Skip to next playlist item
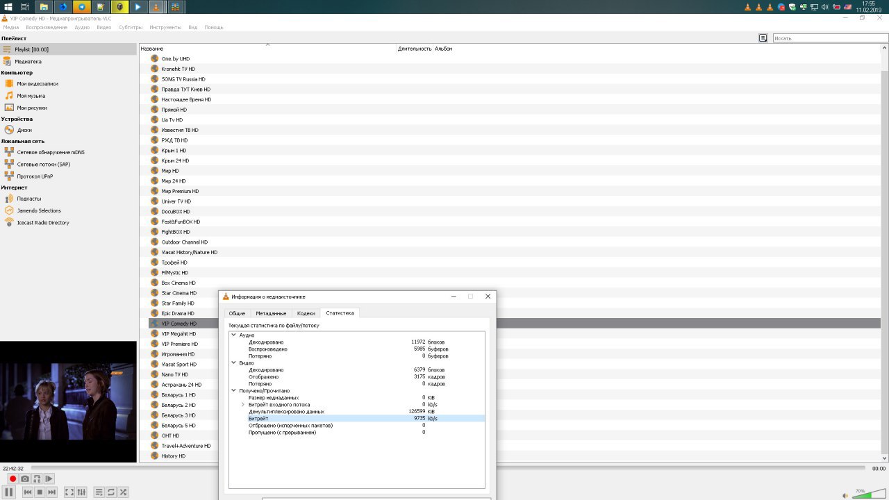The height and width of the screenshot is (500, 889). click(51, 492)
